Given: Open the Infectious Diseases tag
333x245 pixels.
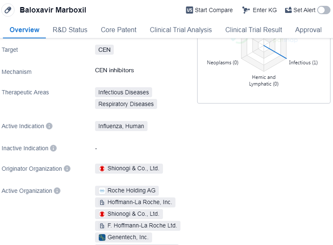Looking at the screenshot, I should (x=123, y=92).
